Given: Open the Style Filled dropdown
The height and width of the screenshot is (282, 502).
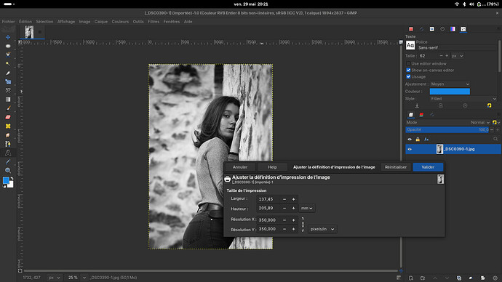Looking at the screenshot, I should coord(463,99).
